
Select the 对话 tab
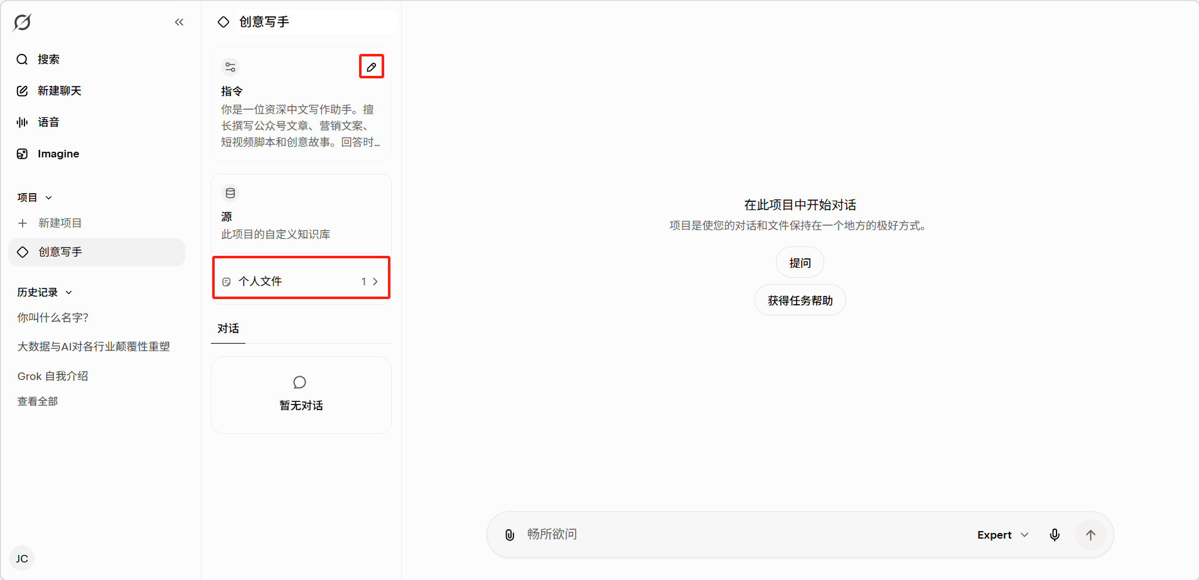point(228,329)
